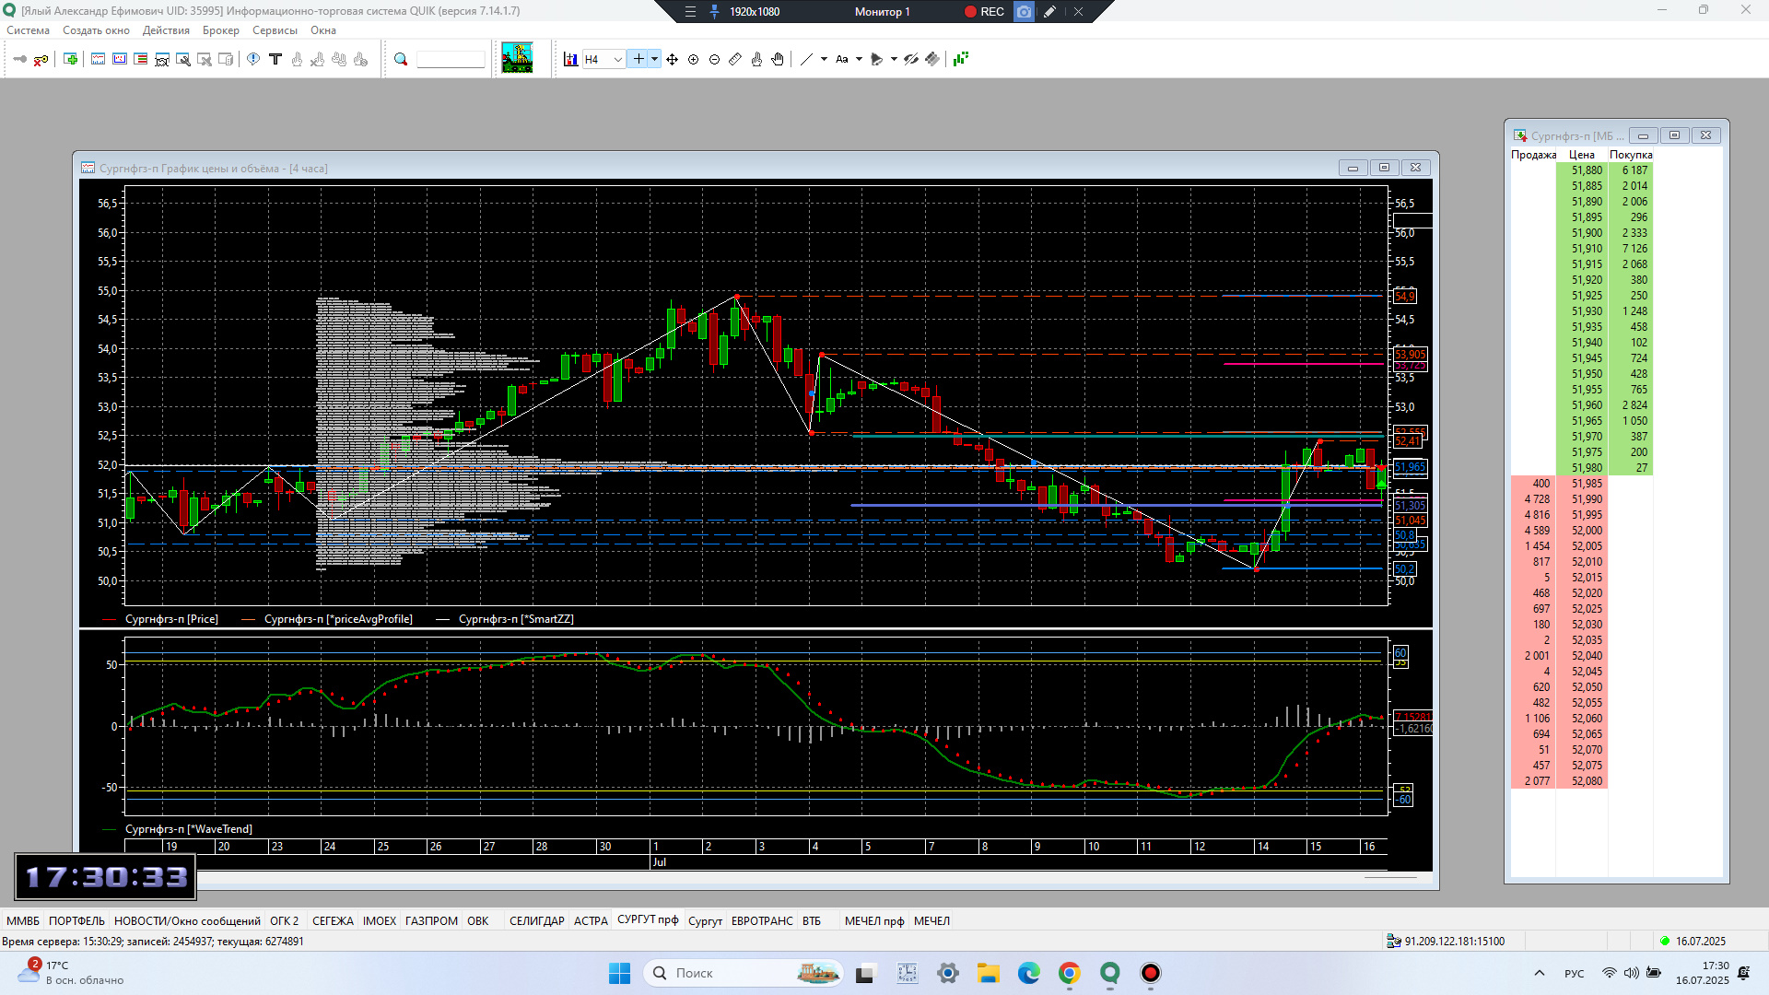
Task: Toggle the crosshair cursor mode button
Action: pyautogui.click(x=638, y=59)
